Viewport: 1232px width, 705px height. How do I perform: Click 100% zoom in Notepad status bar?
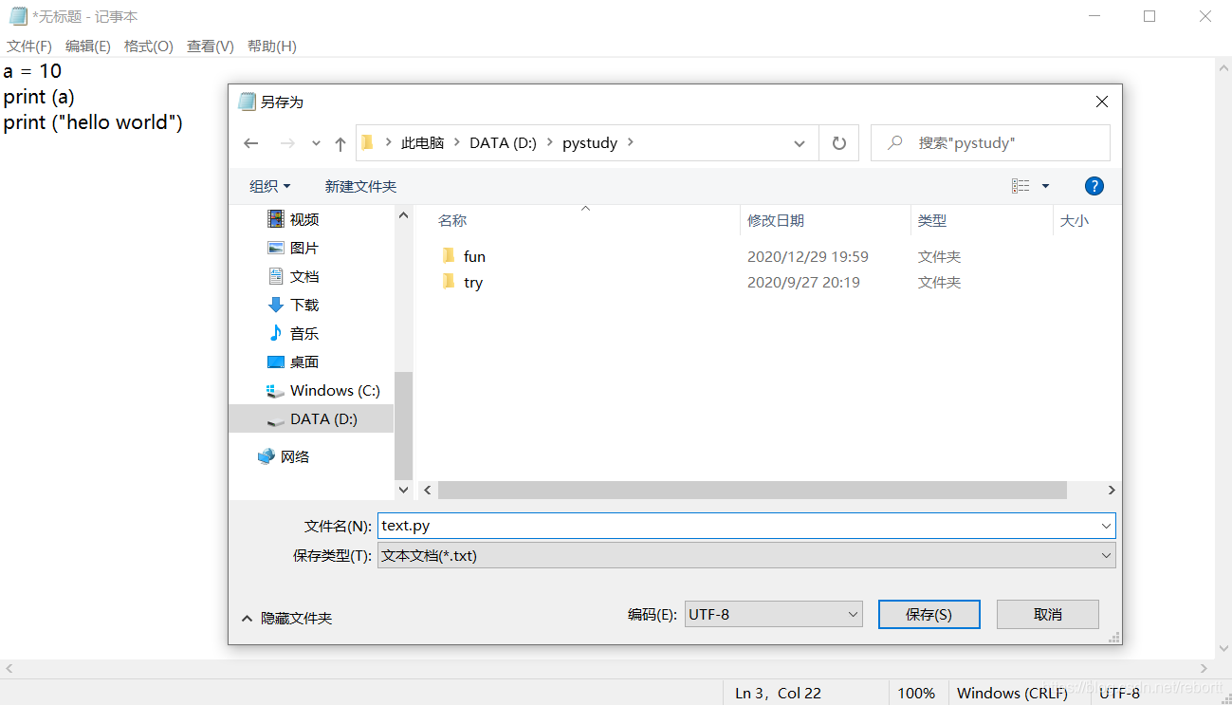tap(916, 693)
